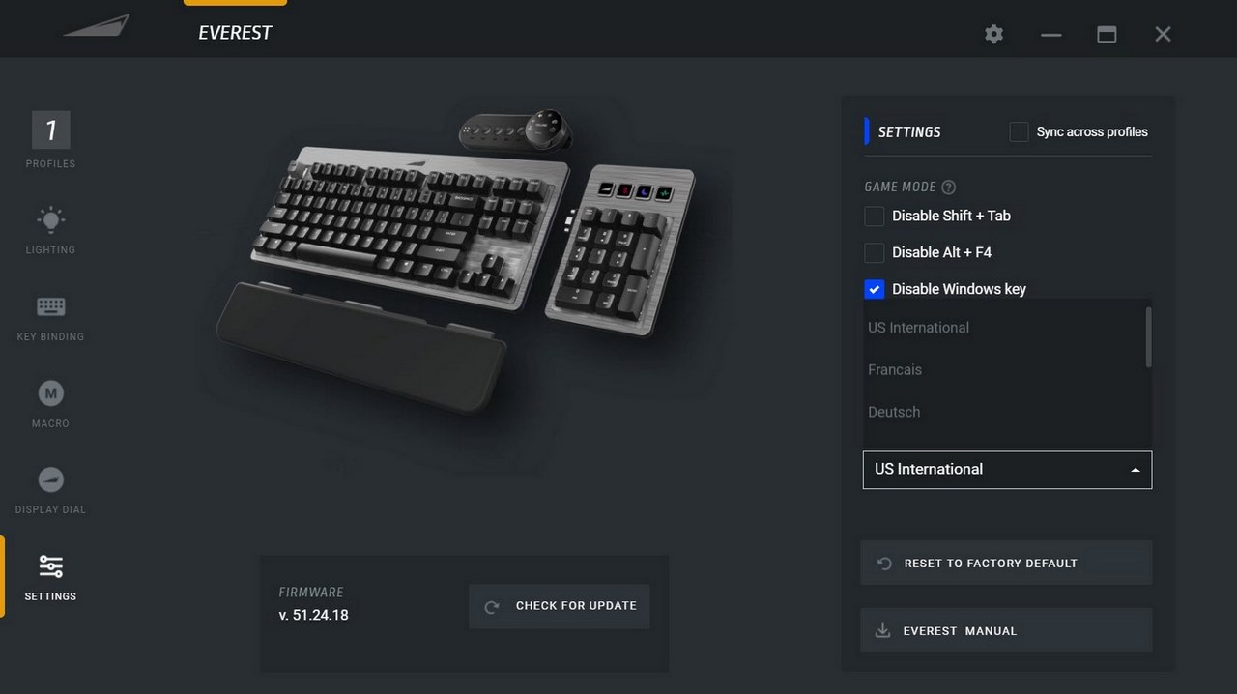
Task: Click the language list scrollbar
Action: pyautogui.click(x=1148, y=336)
